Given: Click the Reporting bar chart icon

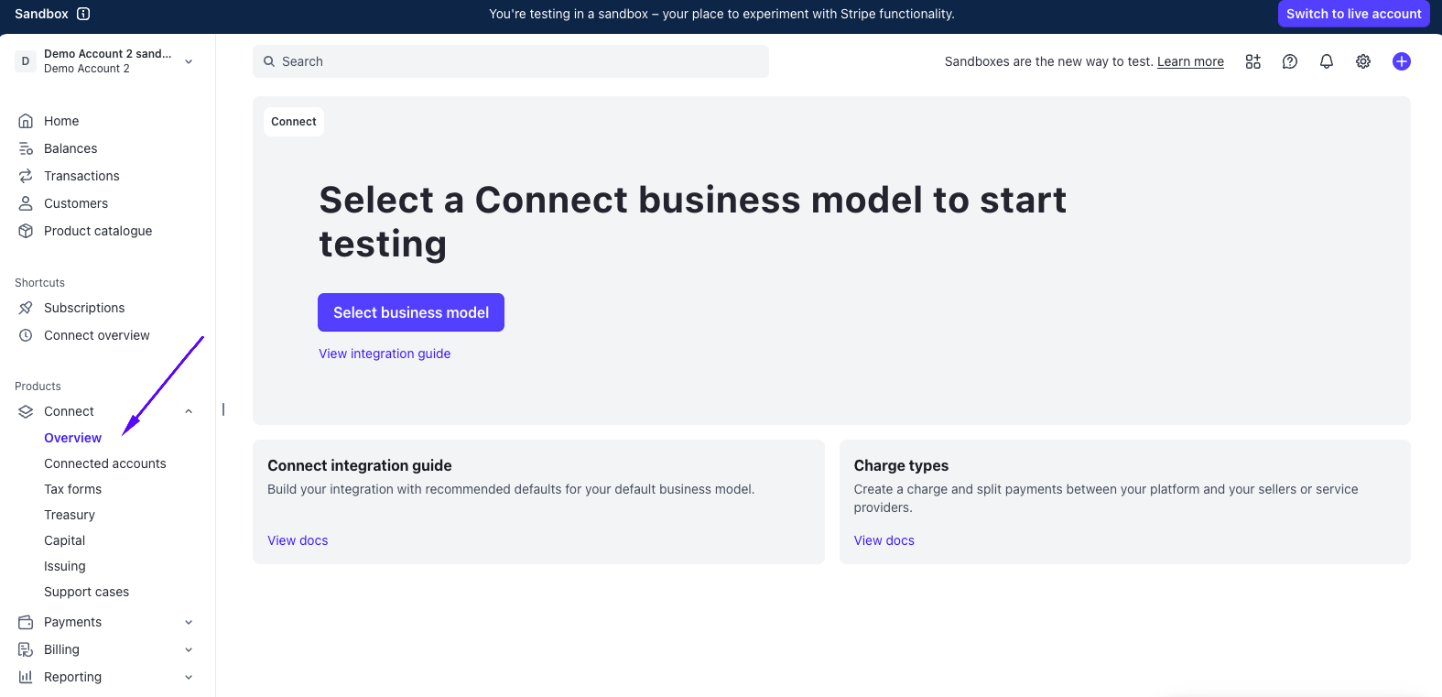Looking at the screenshot, I should [x=26, y=677].
